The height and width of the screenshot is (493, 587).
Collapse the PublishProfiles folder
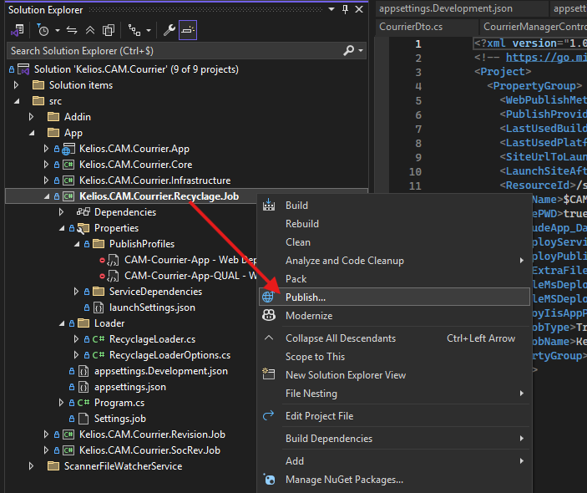point(77,244)
